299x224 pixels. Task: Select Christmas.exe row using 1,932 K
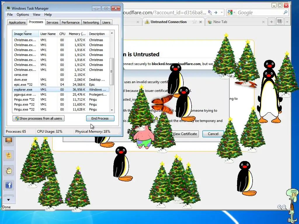click(61, 45)
